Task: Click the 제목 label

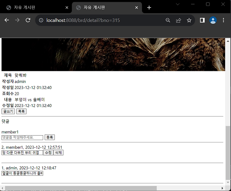Action: [x=8, y=75]
